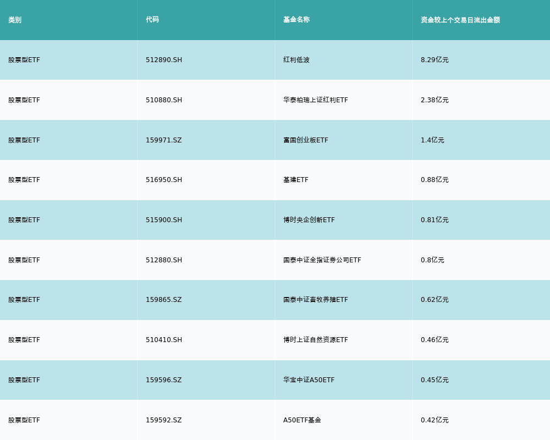Select fund A50ETF基金
The width and height of the screenshot is (550, 440).
point(302,420)
